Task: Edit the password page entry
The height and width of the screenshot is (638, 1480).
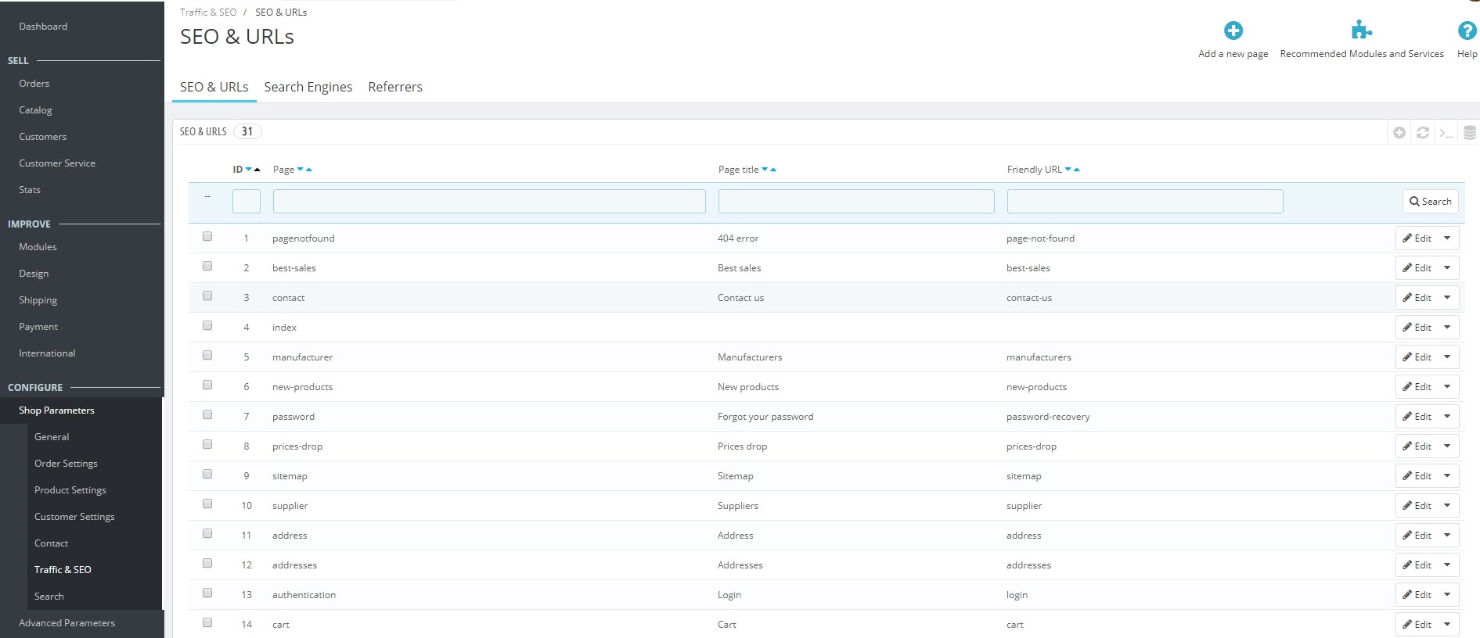Action: click(1417, 417)
